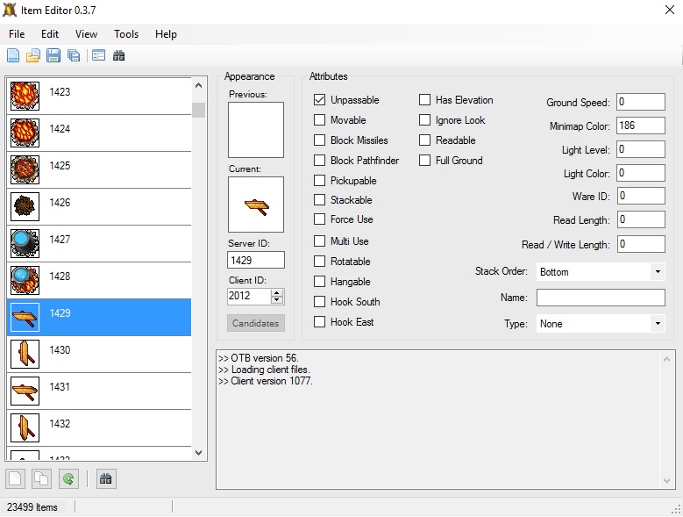Click the binoculars Find icon in top toolbar
This screenshot has width=683, height=517.
tap(118, 55)
